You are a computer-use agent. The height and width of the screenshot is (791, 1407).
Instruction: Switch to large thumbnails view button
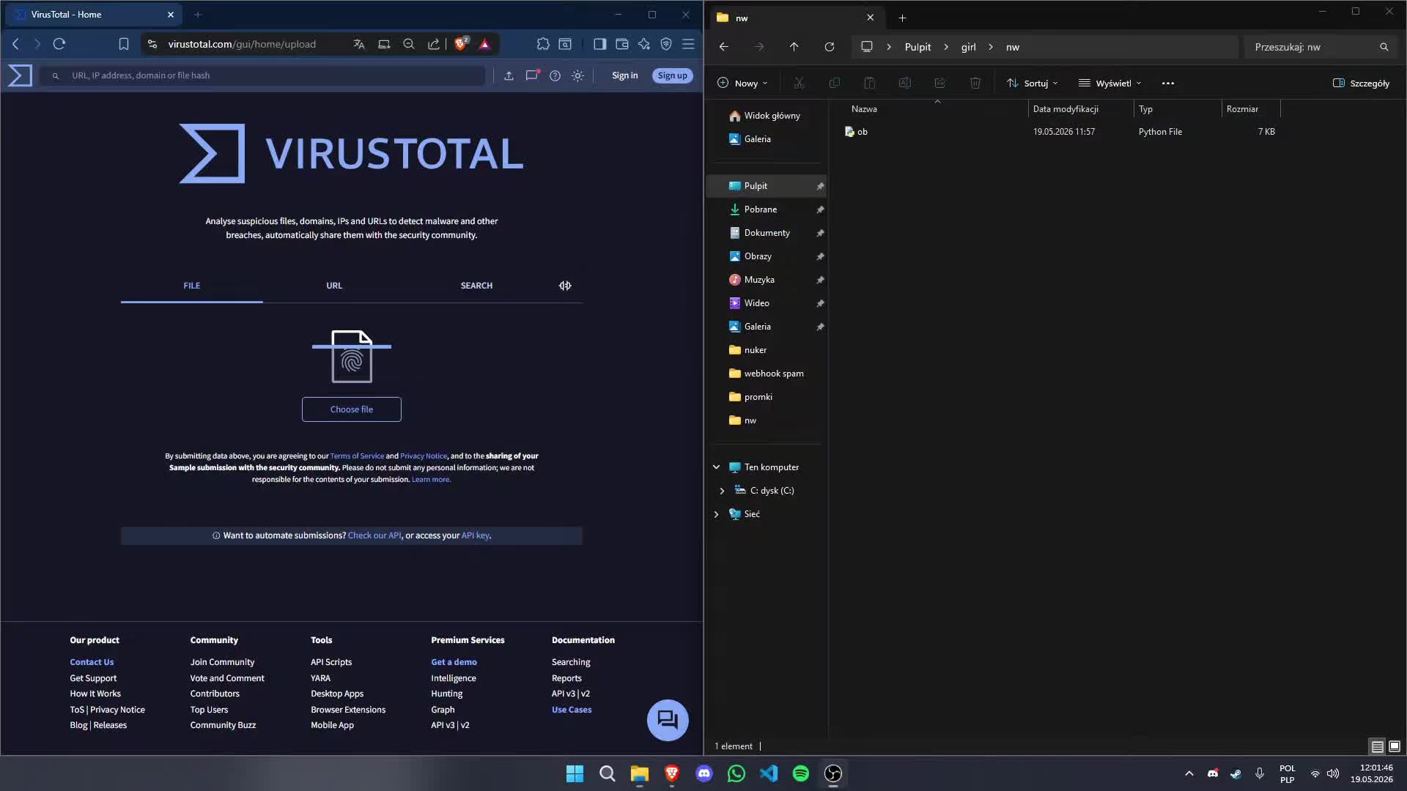pyautogui.click(x=1395, y=746)
